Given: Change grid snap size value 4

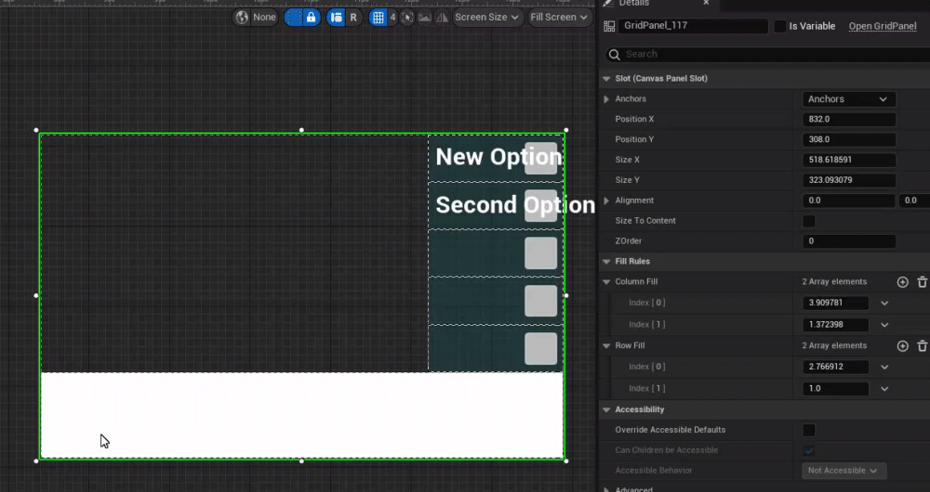Looking at the screenshot, I should 392,17.
